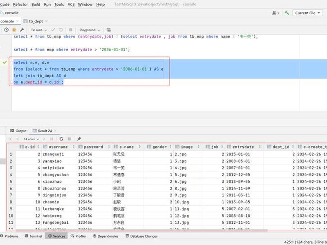327x245 pixels.
Task: Go to the last page of results
Action: pos(52,139)
